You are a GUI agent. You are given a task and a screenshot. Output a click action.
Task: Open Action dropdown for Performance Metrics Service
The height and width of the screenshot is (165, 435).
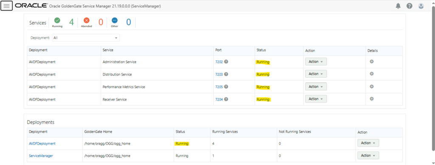click(x=316, y=87)
